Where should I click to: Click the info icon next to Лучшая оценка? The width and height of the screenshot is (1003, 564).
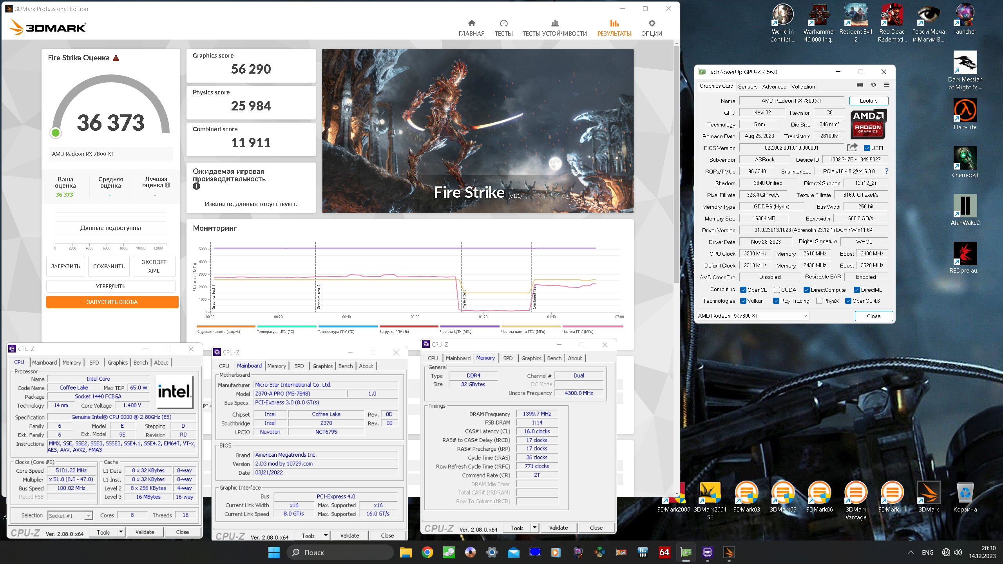(x=168, y=185)
